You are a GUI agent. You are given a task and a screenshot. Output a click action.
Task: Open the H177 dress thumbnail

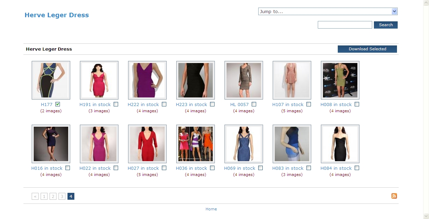51,80
